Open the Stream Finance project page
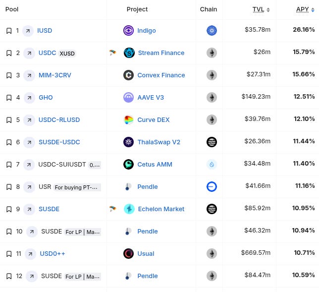The image size is (319, 292). pyautogui.click(x=161, y=53)
